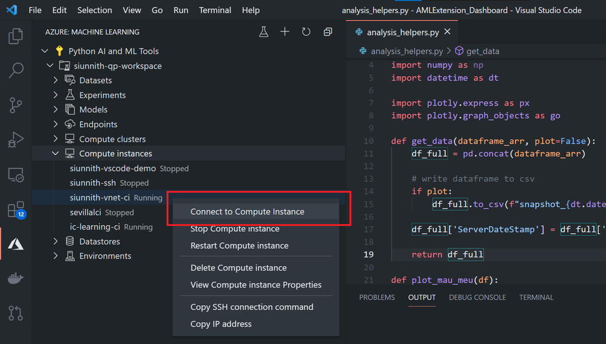Open the Go menu

[x=157, y=10]
